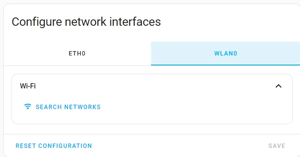The height and width of the screenshot is (157, 300).
Task: Click the Wi-Fi signal icon
Action: pyautogui.click(x=27, y=107)
